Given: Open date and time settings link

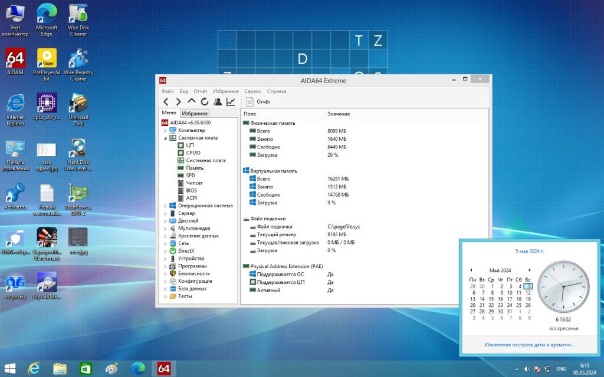Looking at the screenshot, I should coord(529,345).
